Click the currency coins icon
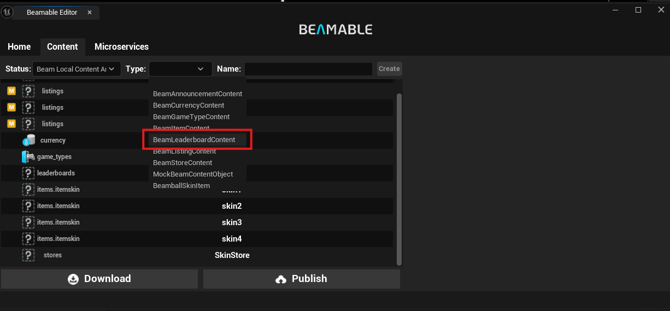The width and height of the screenshot is (670, 311). coord(28,140)
